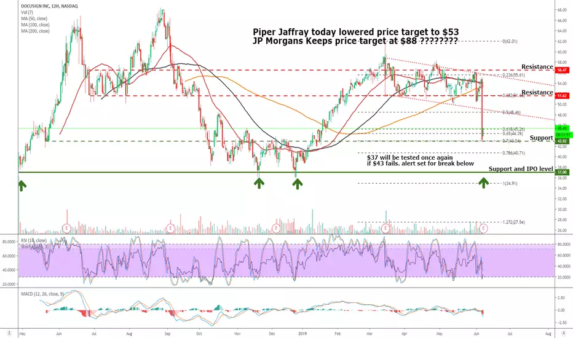The width and height of the screenshot is (573, 338).
Task: Click the Oct label on time axis
Action: coord(199,334)
